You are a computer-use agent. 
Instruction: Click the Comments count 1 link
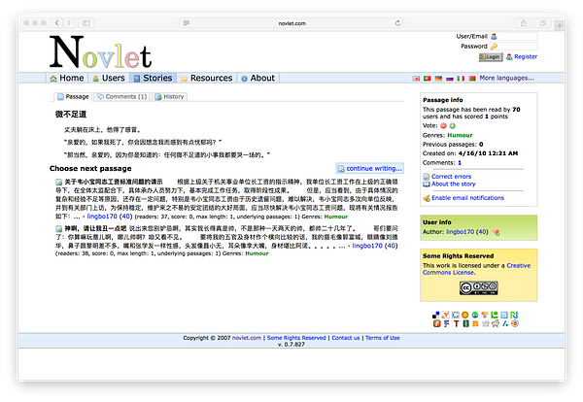click(x=460, y=163)
